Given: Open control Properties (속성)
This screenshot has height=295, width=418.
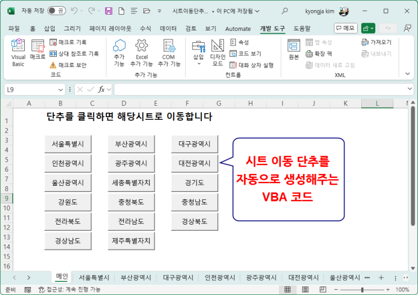Looking at the screenshot, I should (x=240, y=42).
